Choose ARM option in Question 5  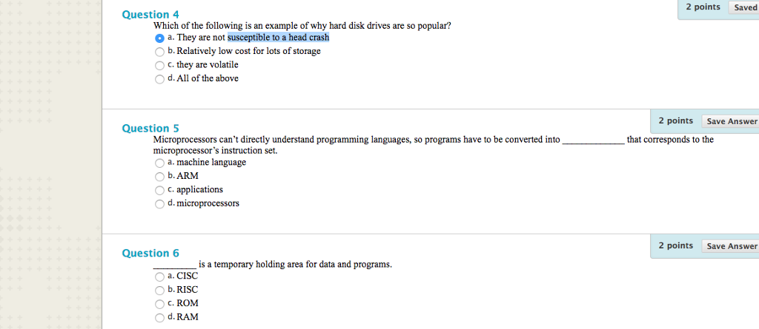pos(159,177)
